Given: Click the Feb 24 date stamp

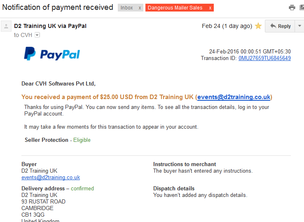Looking at the screenshot, I should click(227, 26).
